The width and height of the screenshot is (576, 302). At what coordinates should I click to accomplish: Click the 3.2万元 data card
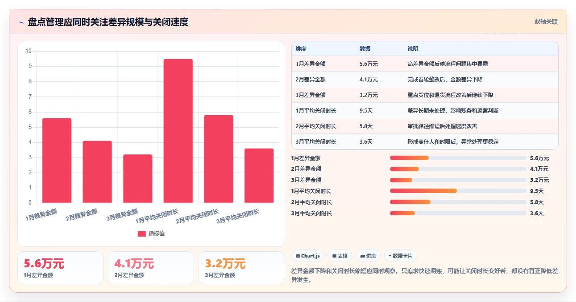click(x=241, y=268)
